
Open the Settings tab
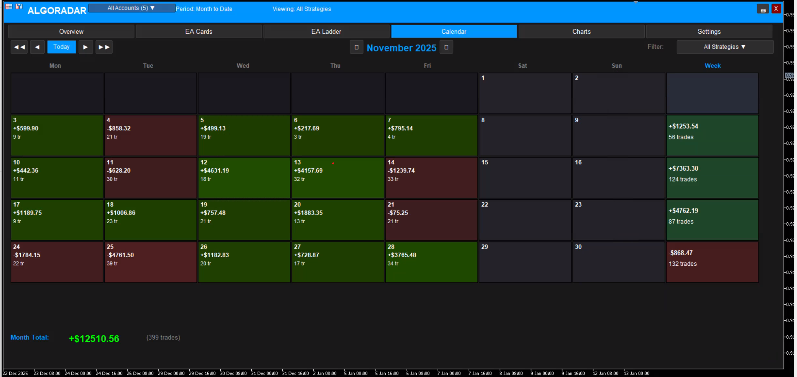pos(709,31)
